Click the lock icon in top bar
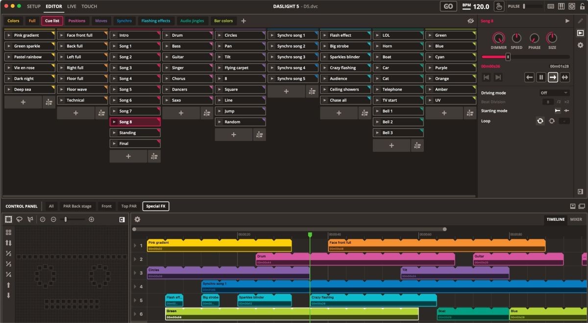588x323 pixels. [x=583, y=6]
